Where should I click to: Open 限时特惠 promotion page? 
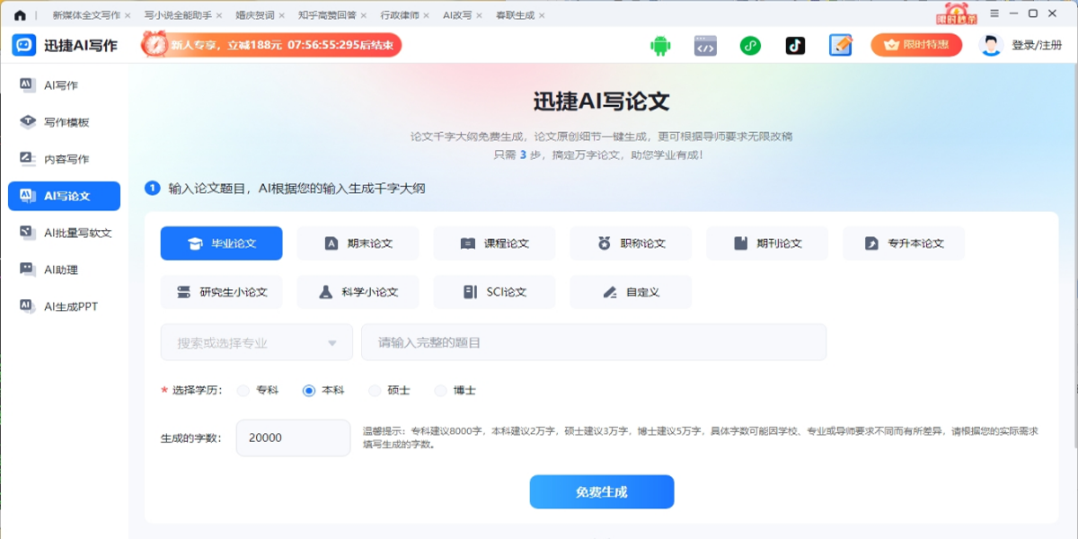[916, 43]
